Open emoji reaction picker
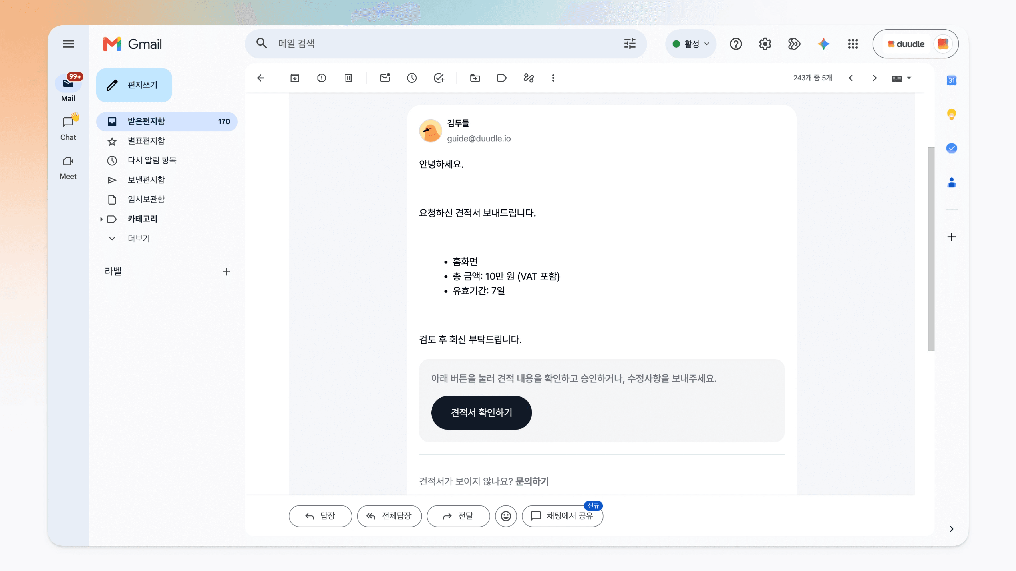Screen dimensions: 1016x571 tap(506, 516)
